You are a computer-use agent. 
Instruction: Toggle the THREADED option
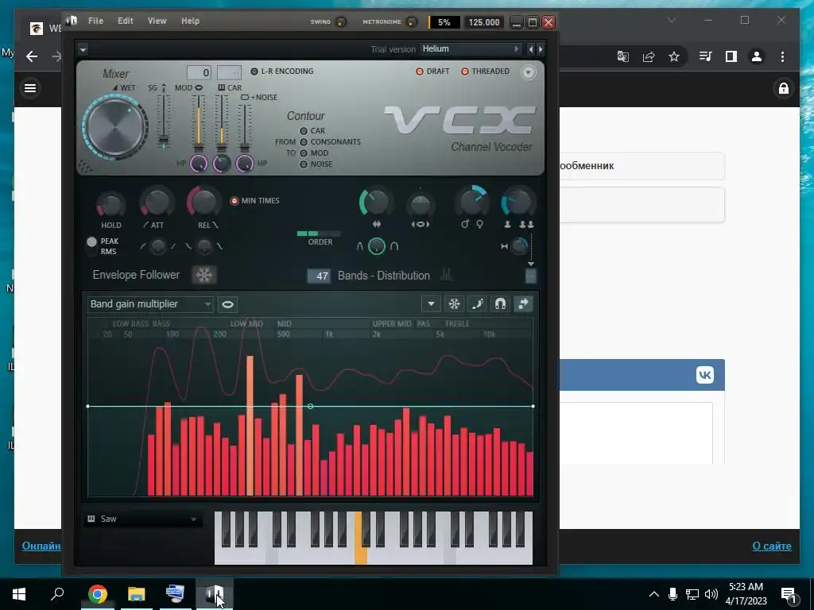point(485,71)
